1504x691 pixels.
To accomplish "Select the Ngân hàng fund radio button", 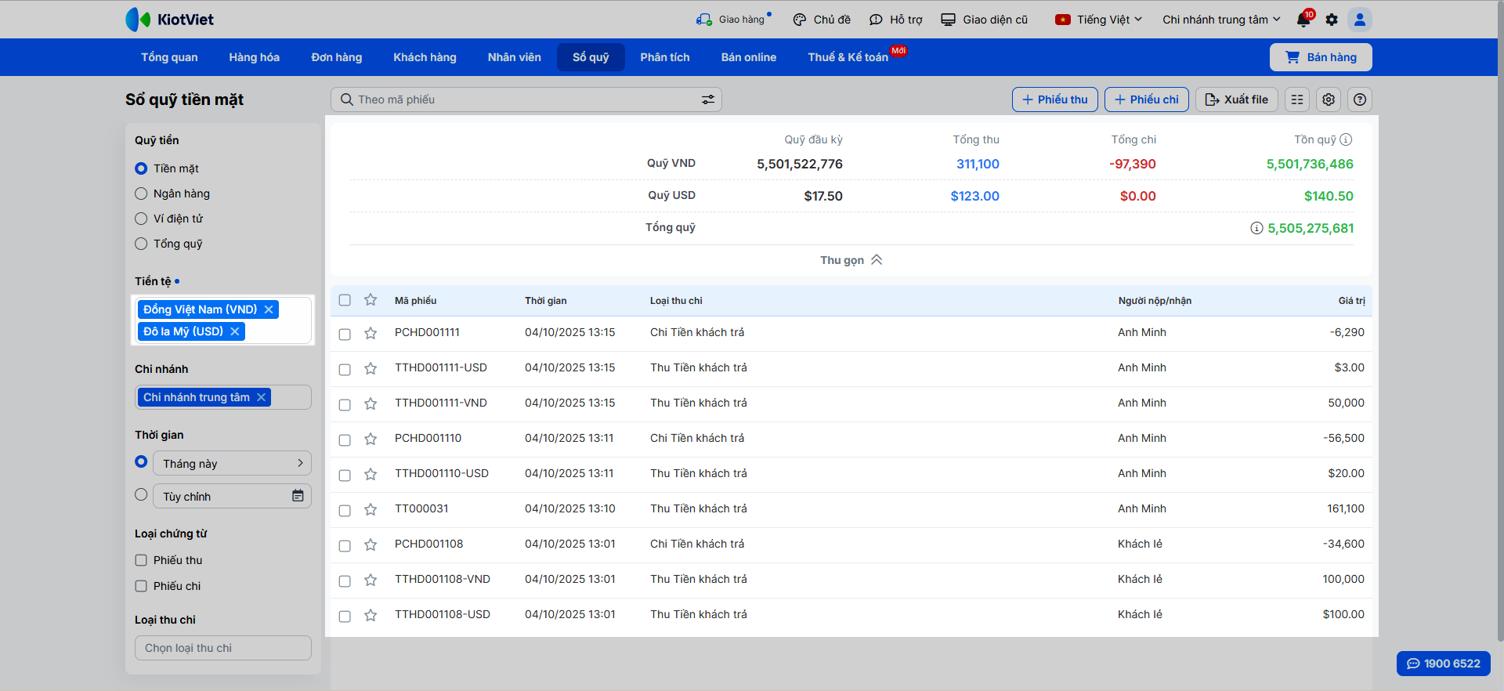I will pos(141,194).
